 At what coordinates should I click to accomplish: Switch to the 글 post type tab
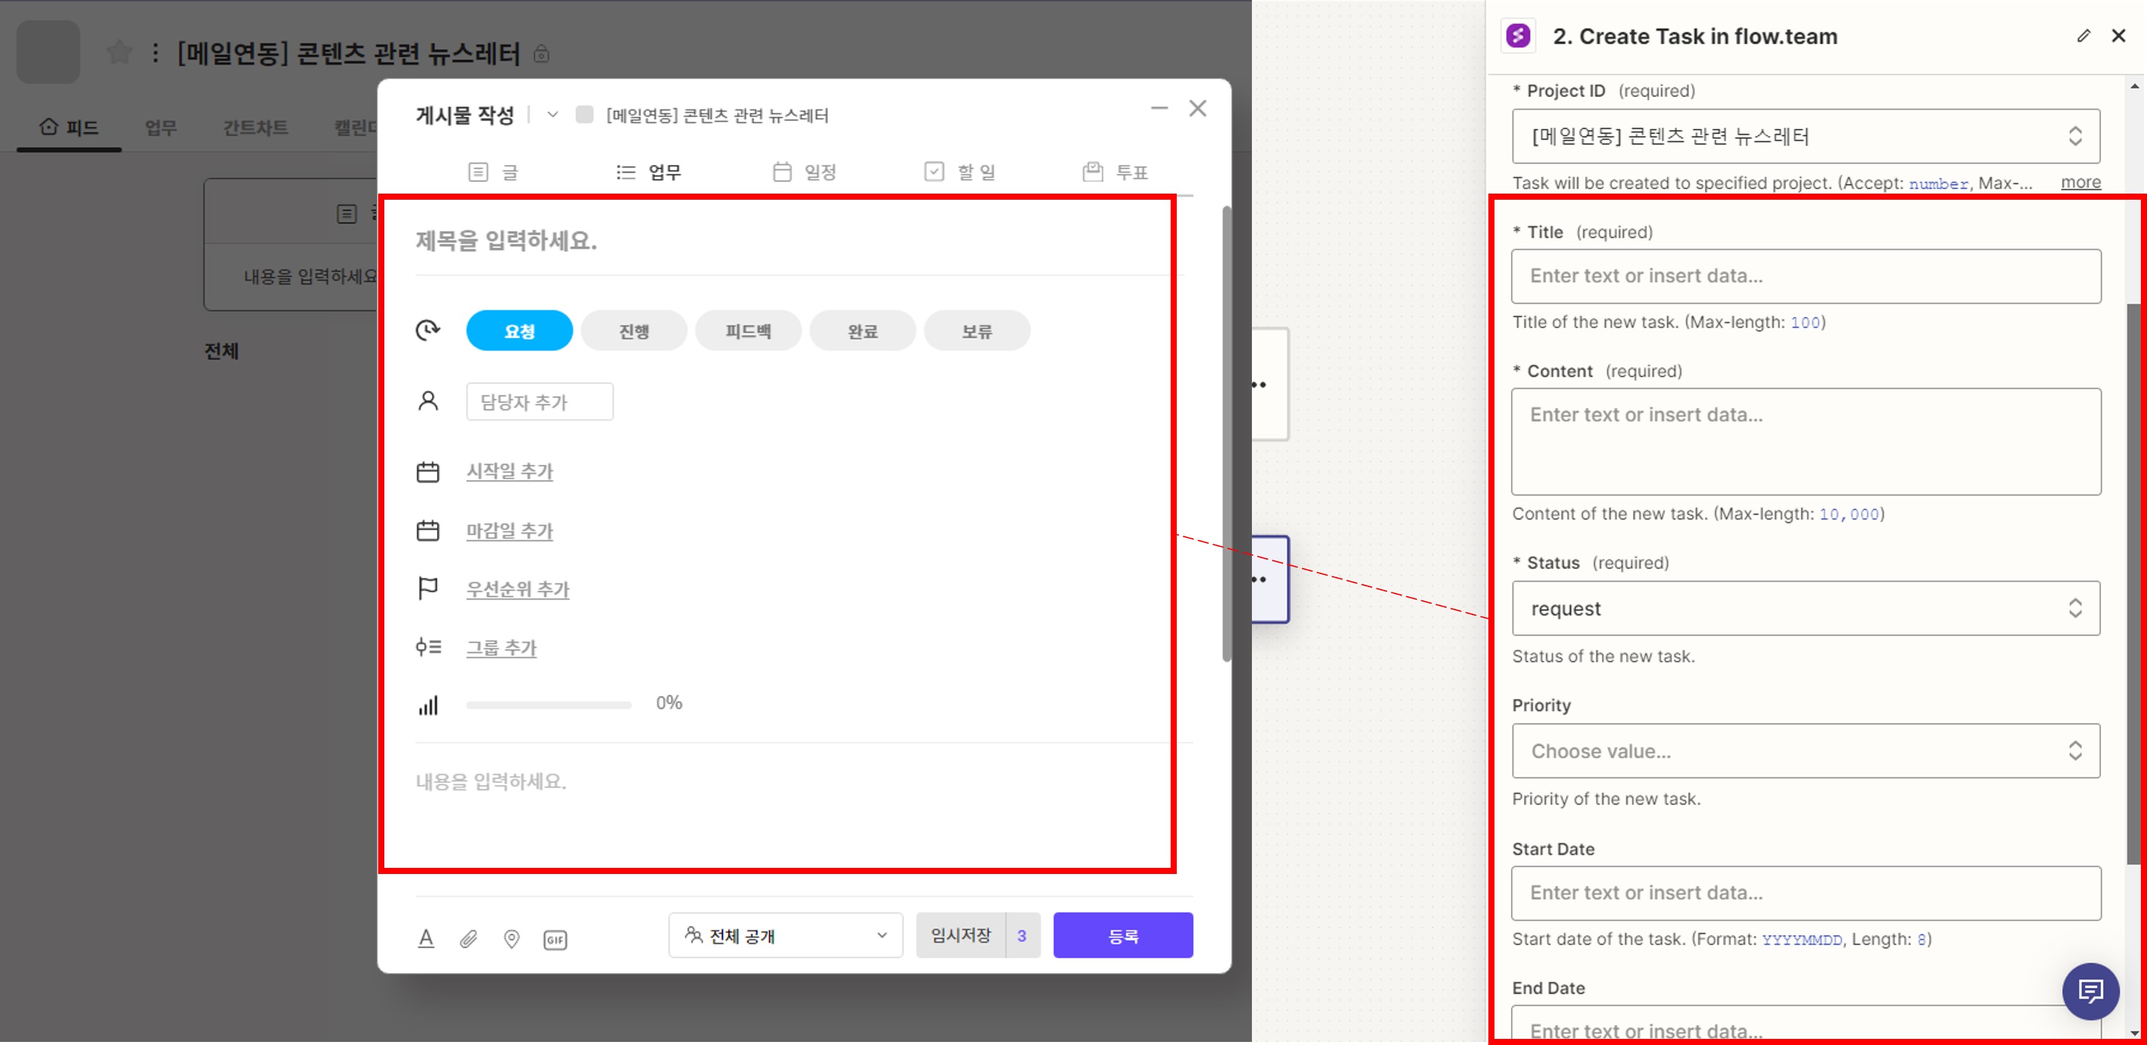click(x=494, y=172)
